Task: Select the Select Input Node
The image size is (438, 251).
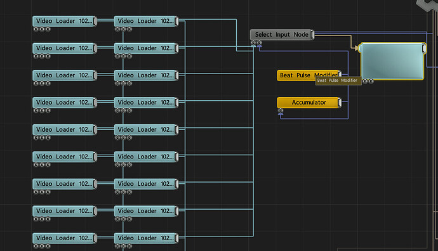Action: click(282, 35)
